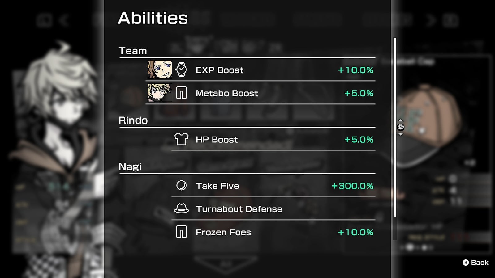Click the blonde character portrait thumbnail
The image size is (495, 278).
(x=160, y=93)
